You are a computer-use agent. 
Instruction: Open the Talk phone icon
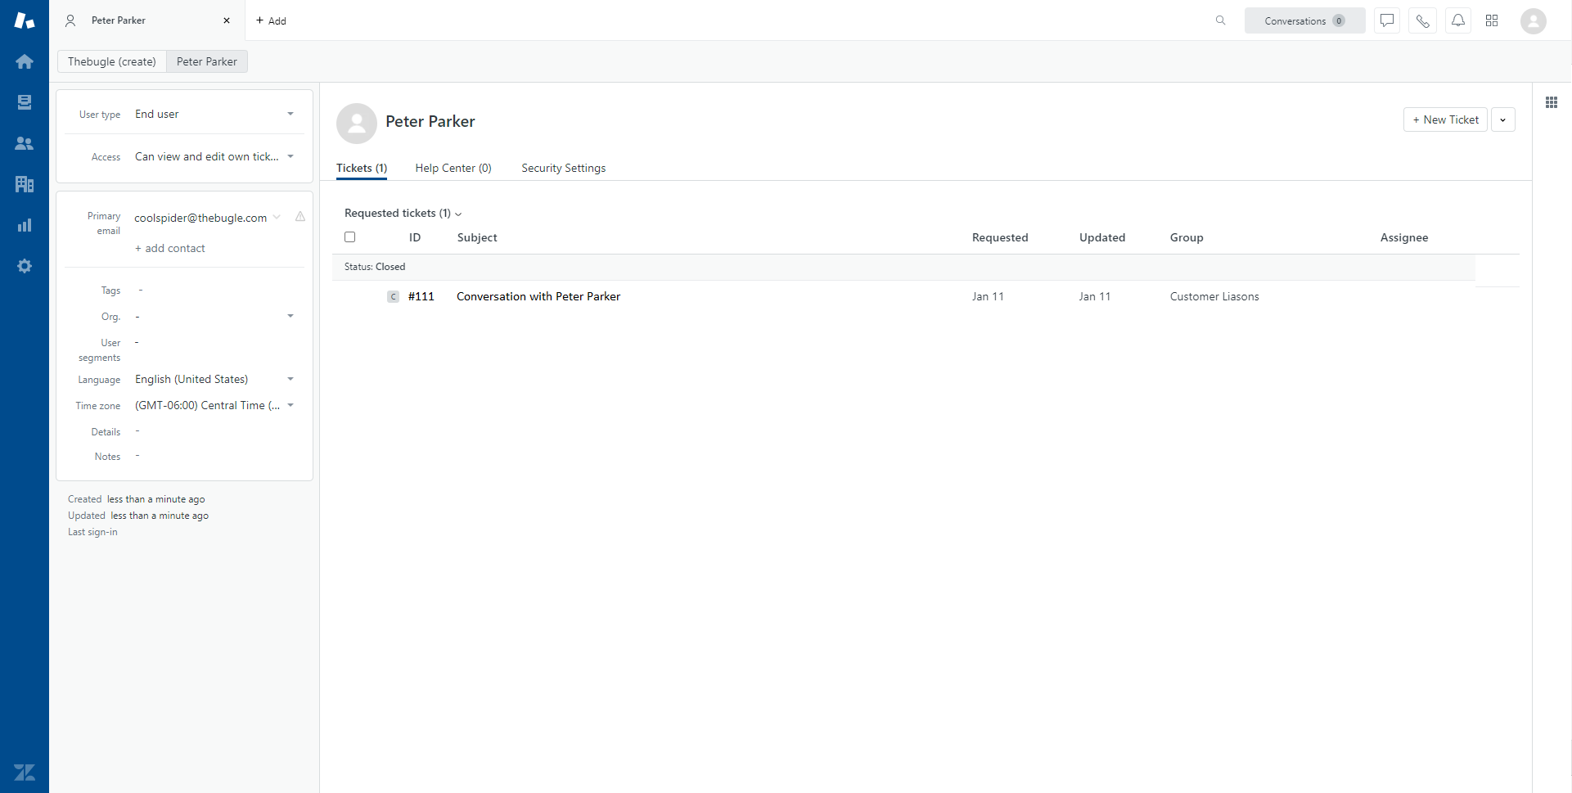1422,20
